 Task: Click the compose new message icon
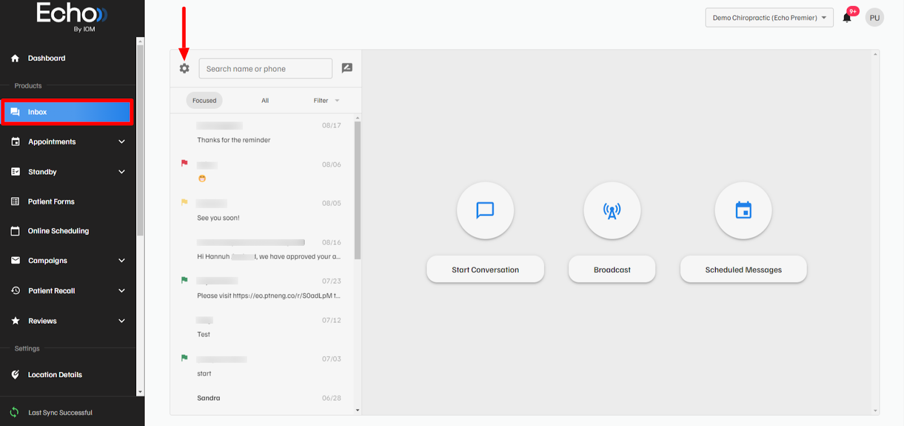click(x=347, y=68)
